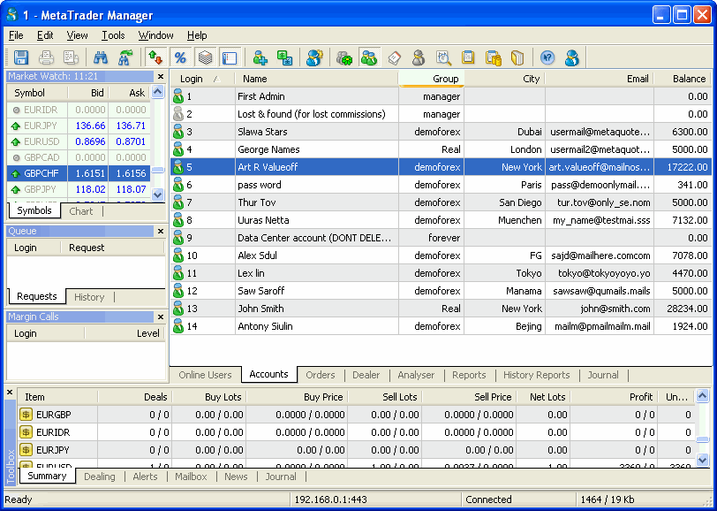Click the printer icon in toolbar
The width and height of the screenshot is (717, 511).
pyautogui.click(x=46, y=58)
